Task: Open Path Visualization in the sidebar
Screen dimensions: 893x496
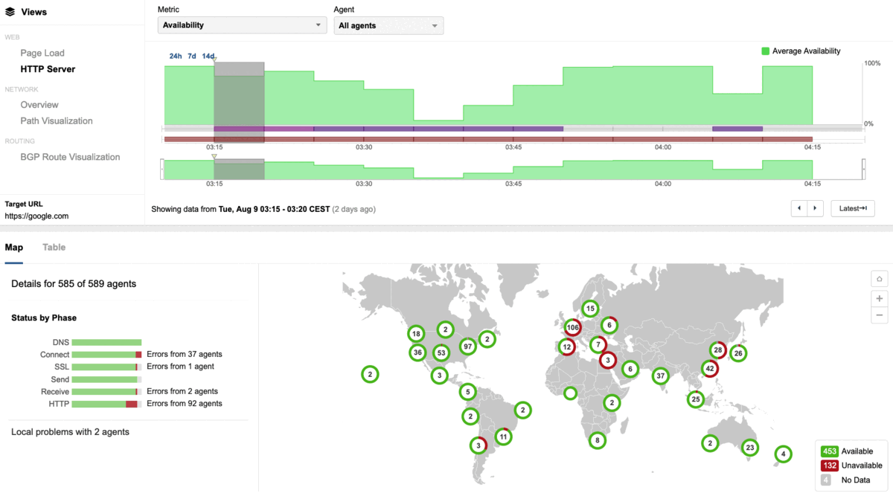Action: [57, 120]
